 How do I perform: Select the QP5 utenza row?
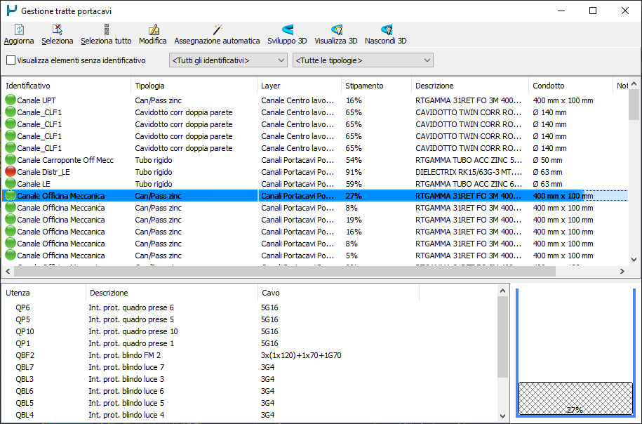point(250,319)
